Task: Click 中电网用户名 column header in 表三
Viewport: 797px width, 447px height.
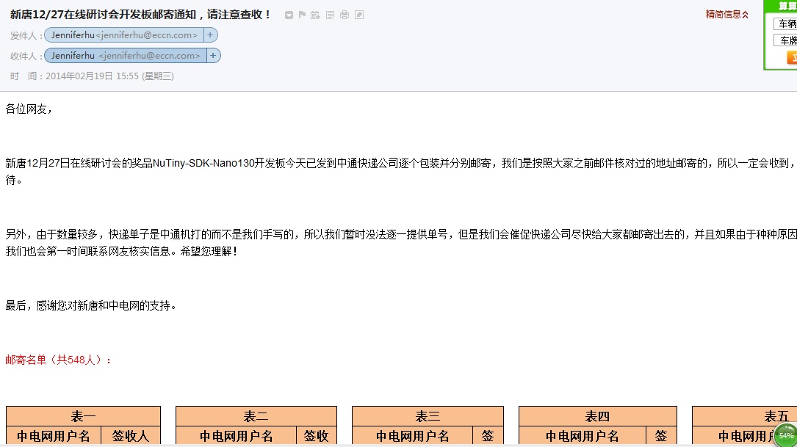Action: tap(412, 436)
